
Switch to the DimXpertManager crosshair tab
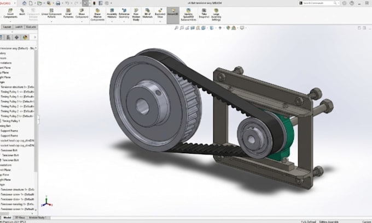[16, 38]
